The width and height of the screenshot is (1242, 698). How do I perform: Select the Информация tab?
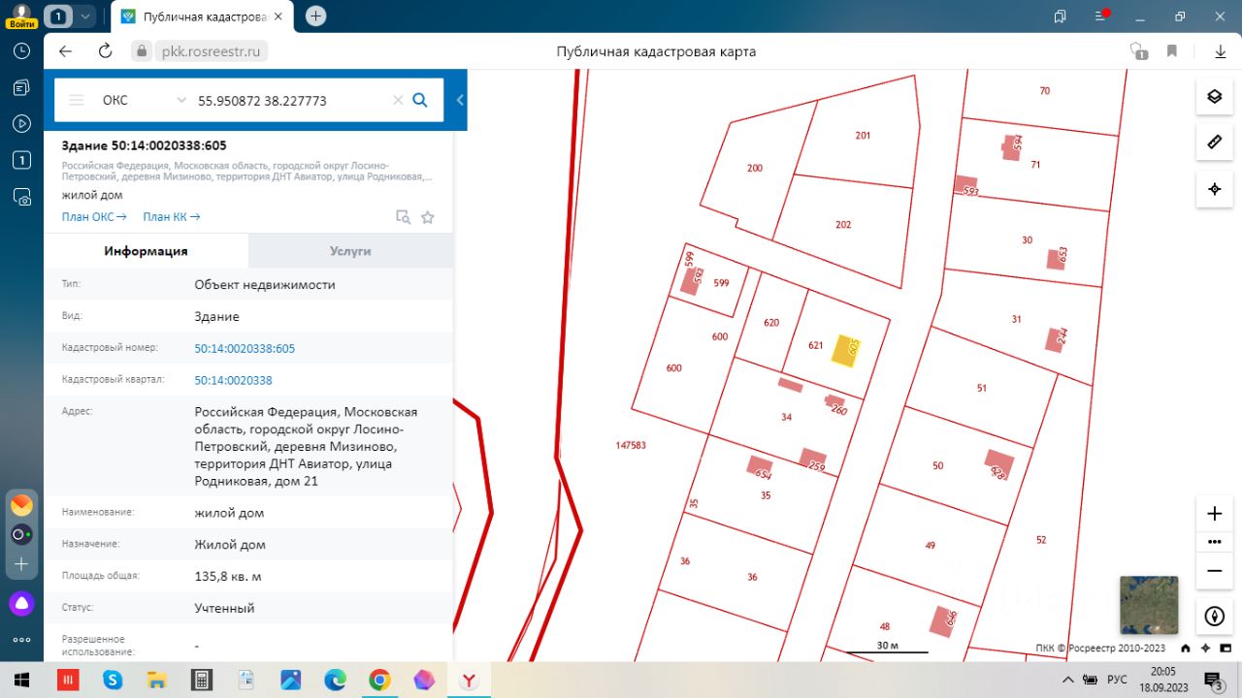point(146,251)
